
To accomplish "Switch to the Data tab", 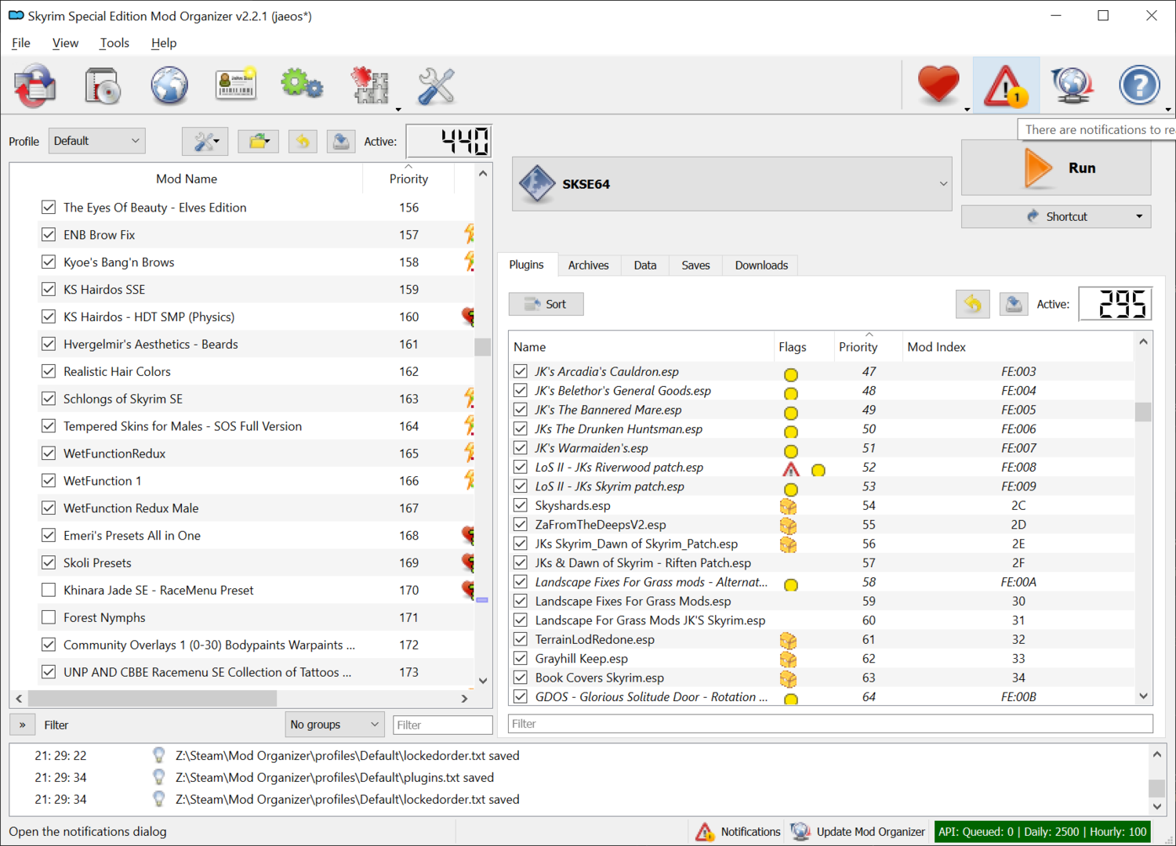I will pos(645,266).
